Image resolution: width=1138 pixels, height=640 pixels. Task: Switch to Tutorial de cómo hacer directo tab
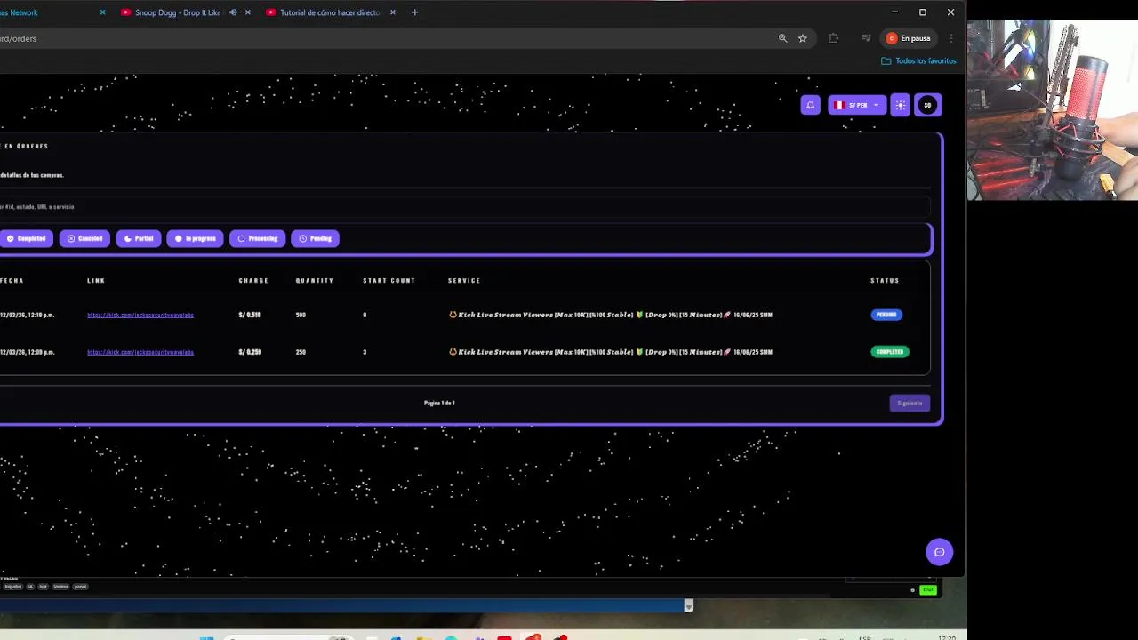coord(329,12)
